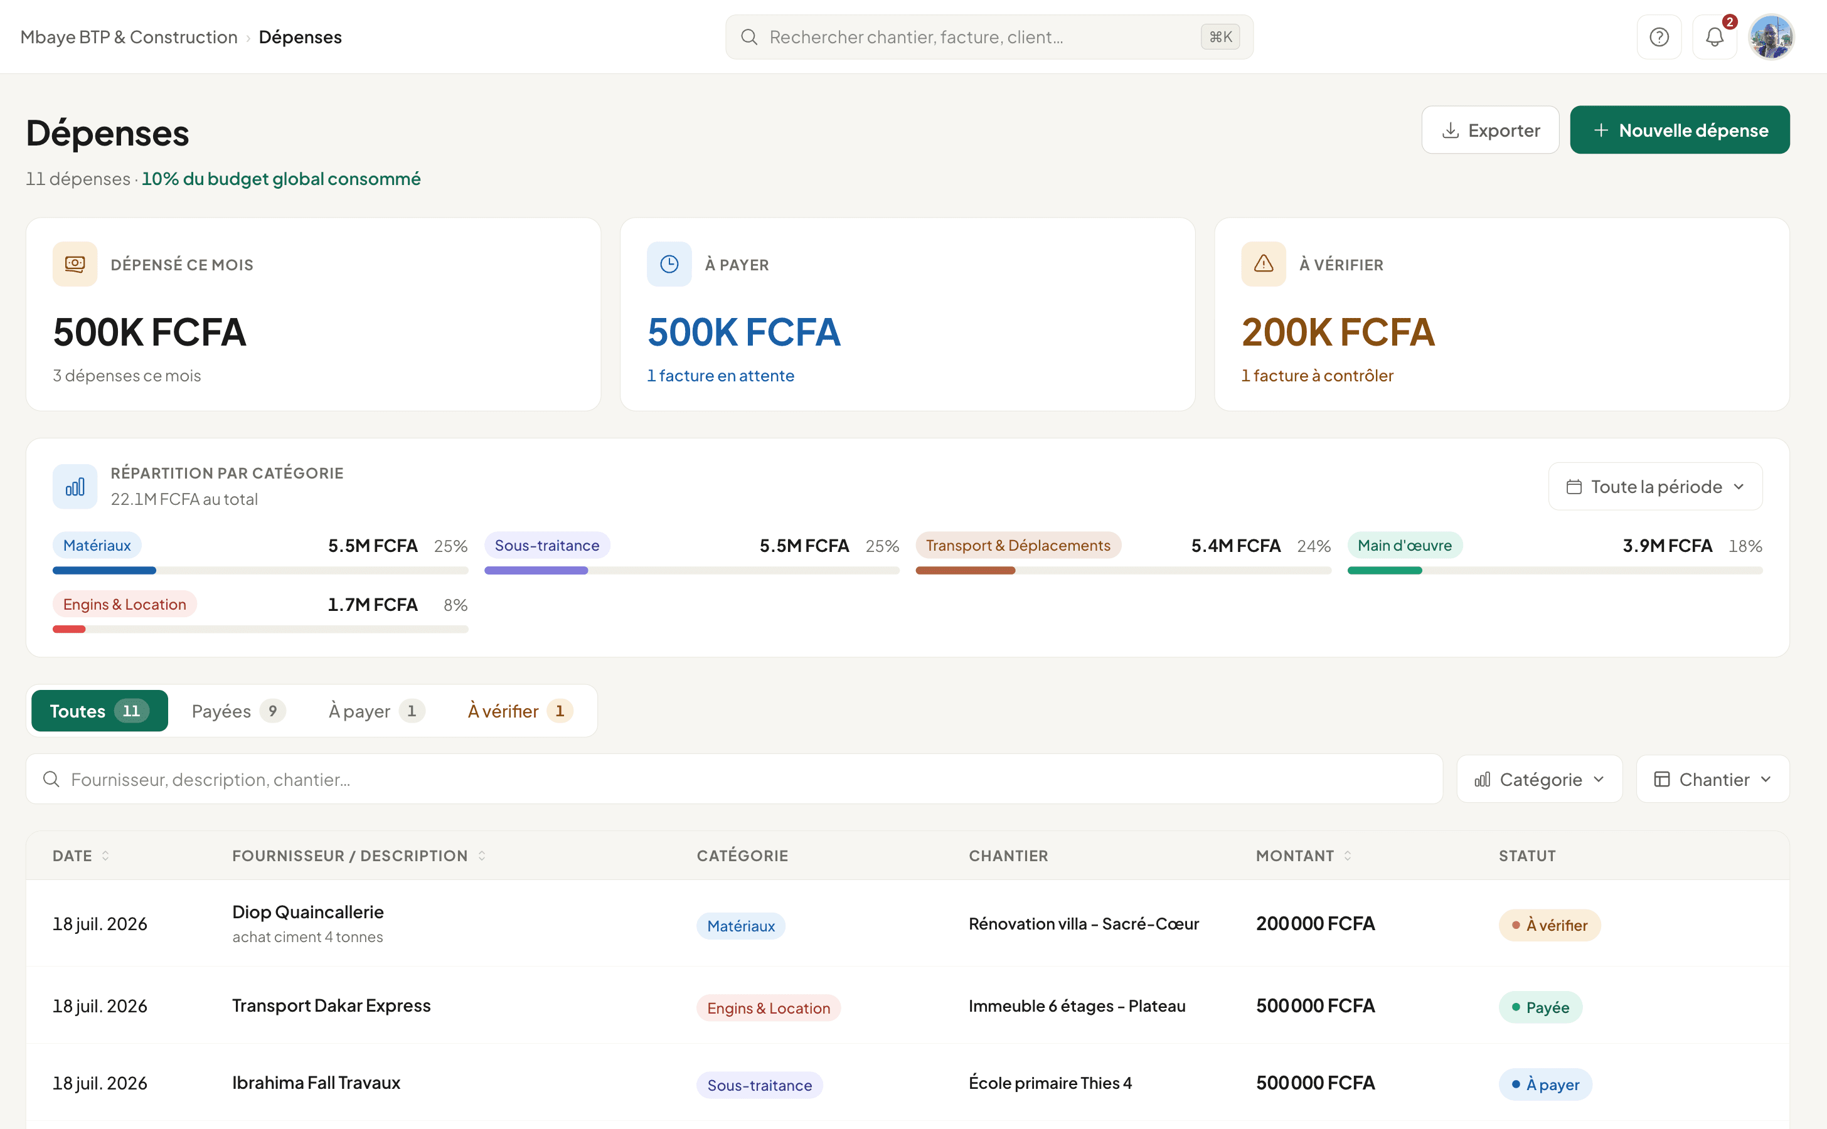The image size is (1827, 1129).
Task: Expand the Chantier filter dropdown
Action: [1713, 780]
